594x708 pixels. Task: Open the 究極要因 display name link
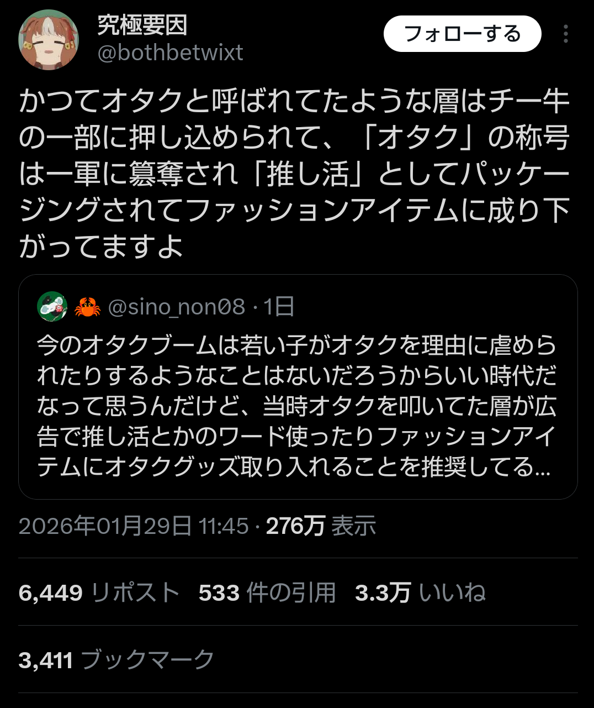point(142,25)
